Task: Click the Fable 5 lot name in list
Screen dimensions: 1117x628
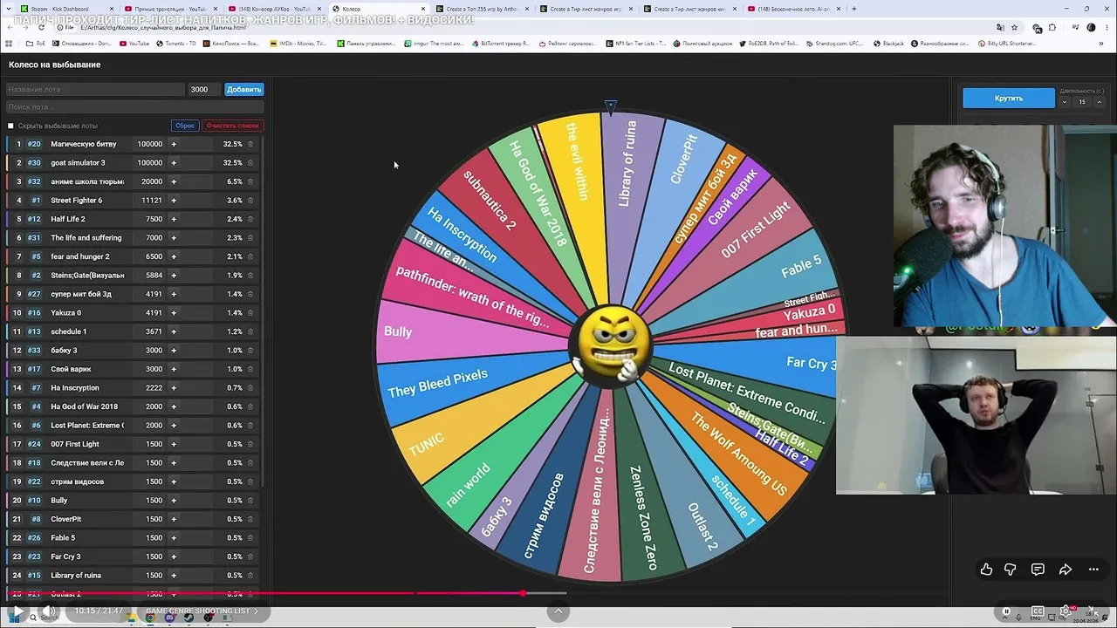Action: pos(63,538)
